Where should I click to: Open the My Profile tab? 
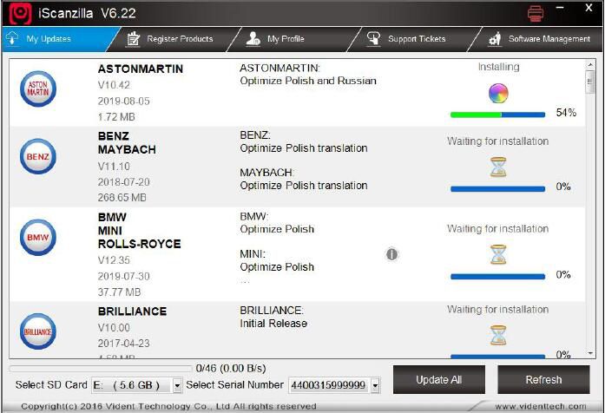294,39
